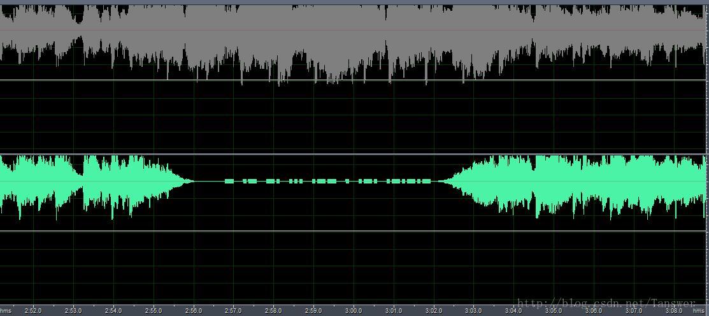This screenshot has height=316, width=709.
Task: Click the 2:57.0 time ruler label
Action: click(233, 311)
